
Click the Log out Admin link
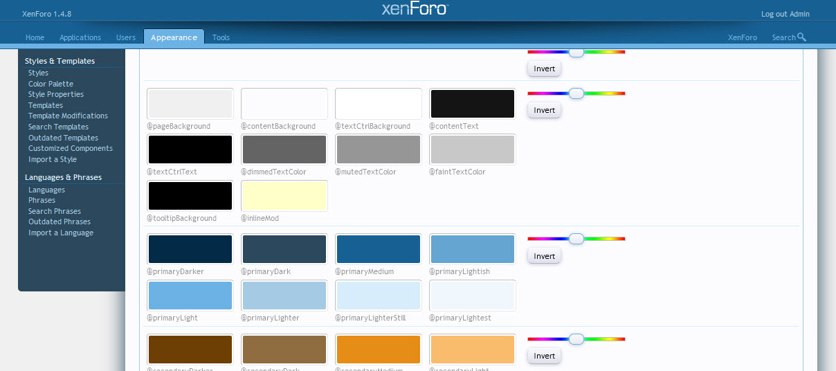pos(785,14)
